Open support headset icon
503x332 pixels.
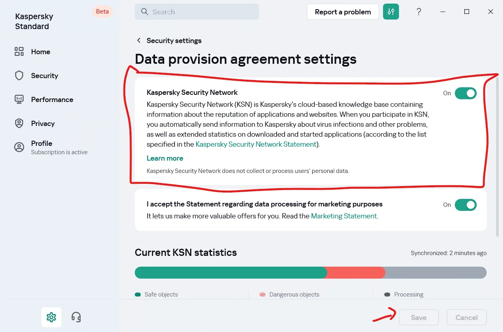(76, 317)
